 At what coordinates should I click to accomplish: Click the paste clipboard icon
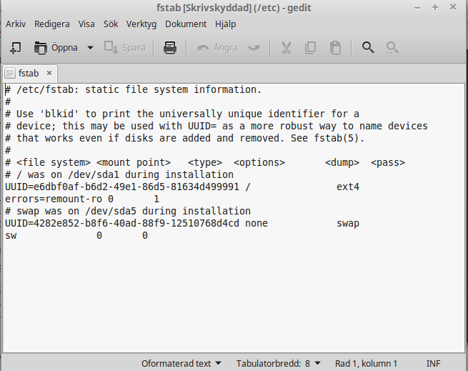coord(335,48)
